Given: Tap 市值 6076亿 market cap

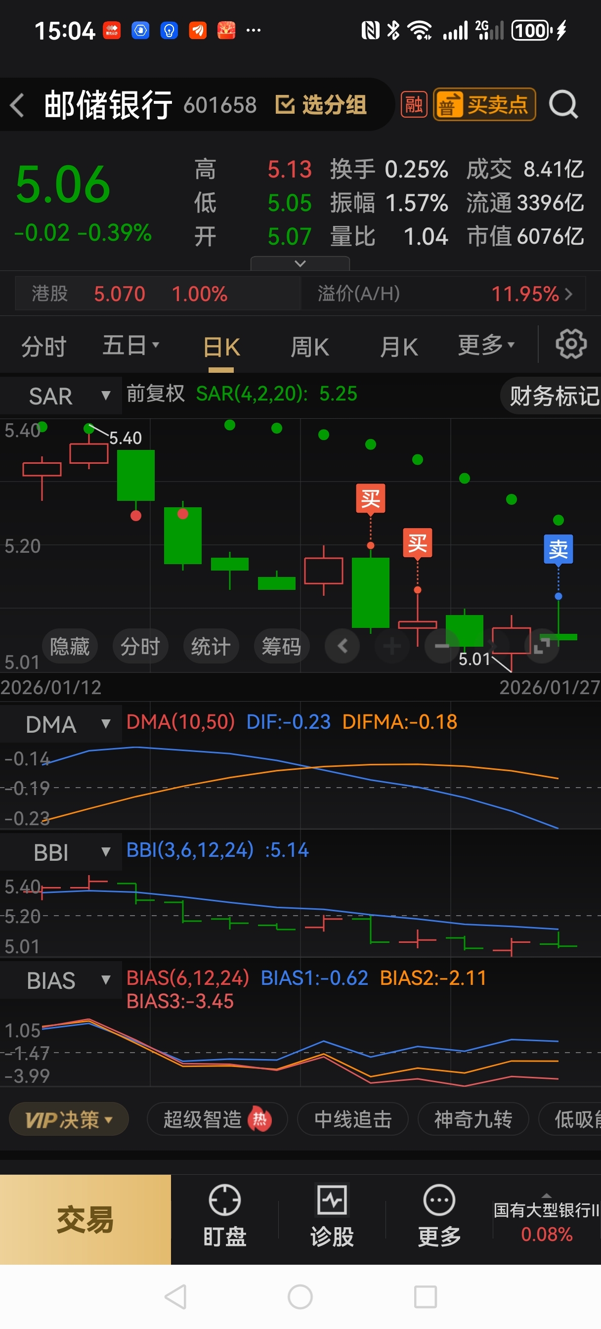Looking at the screenshot, I should (x=525, y=236).
